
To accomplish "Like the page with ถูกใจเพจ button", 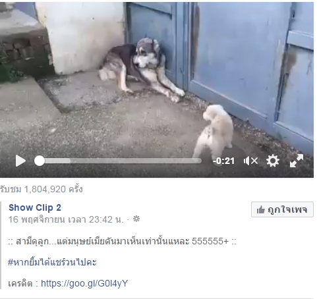I will [282, 209].
